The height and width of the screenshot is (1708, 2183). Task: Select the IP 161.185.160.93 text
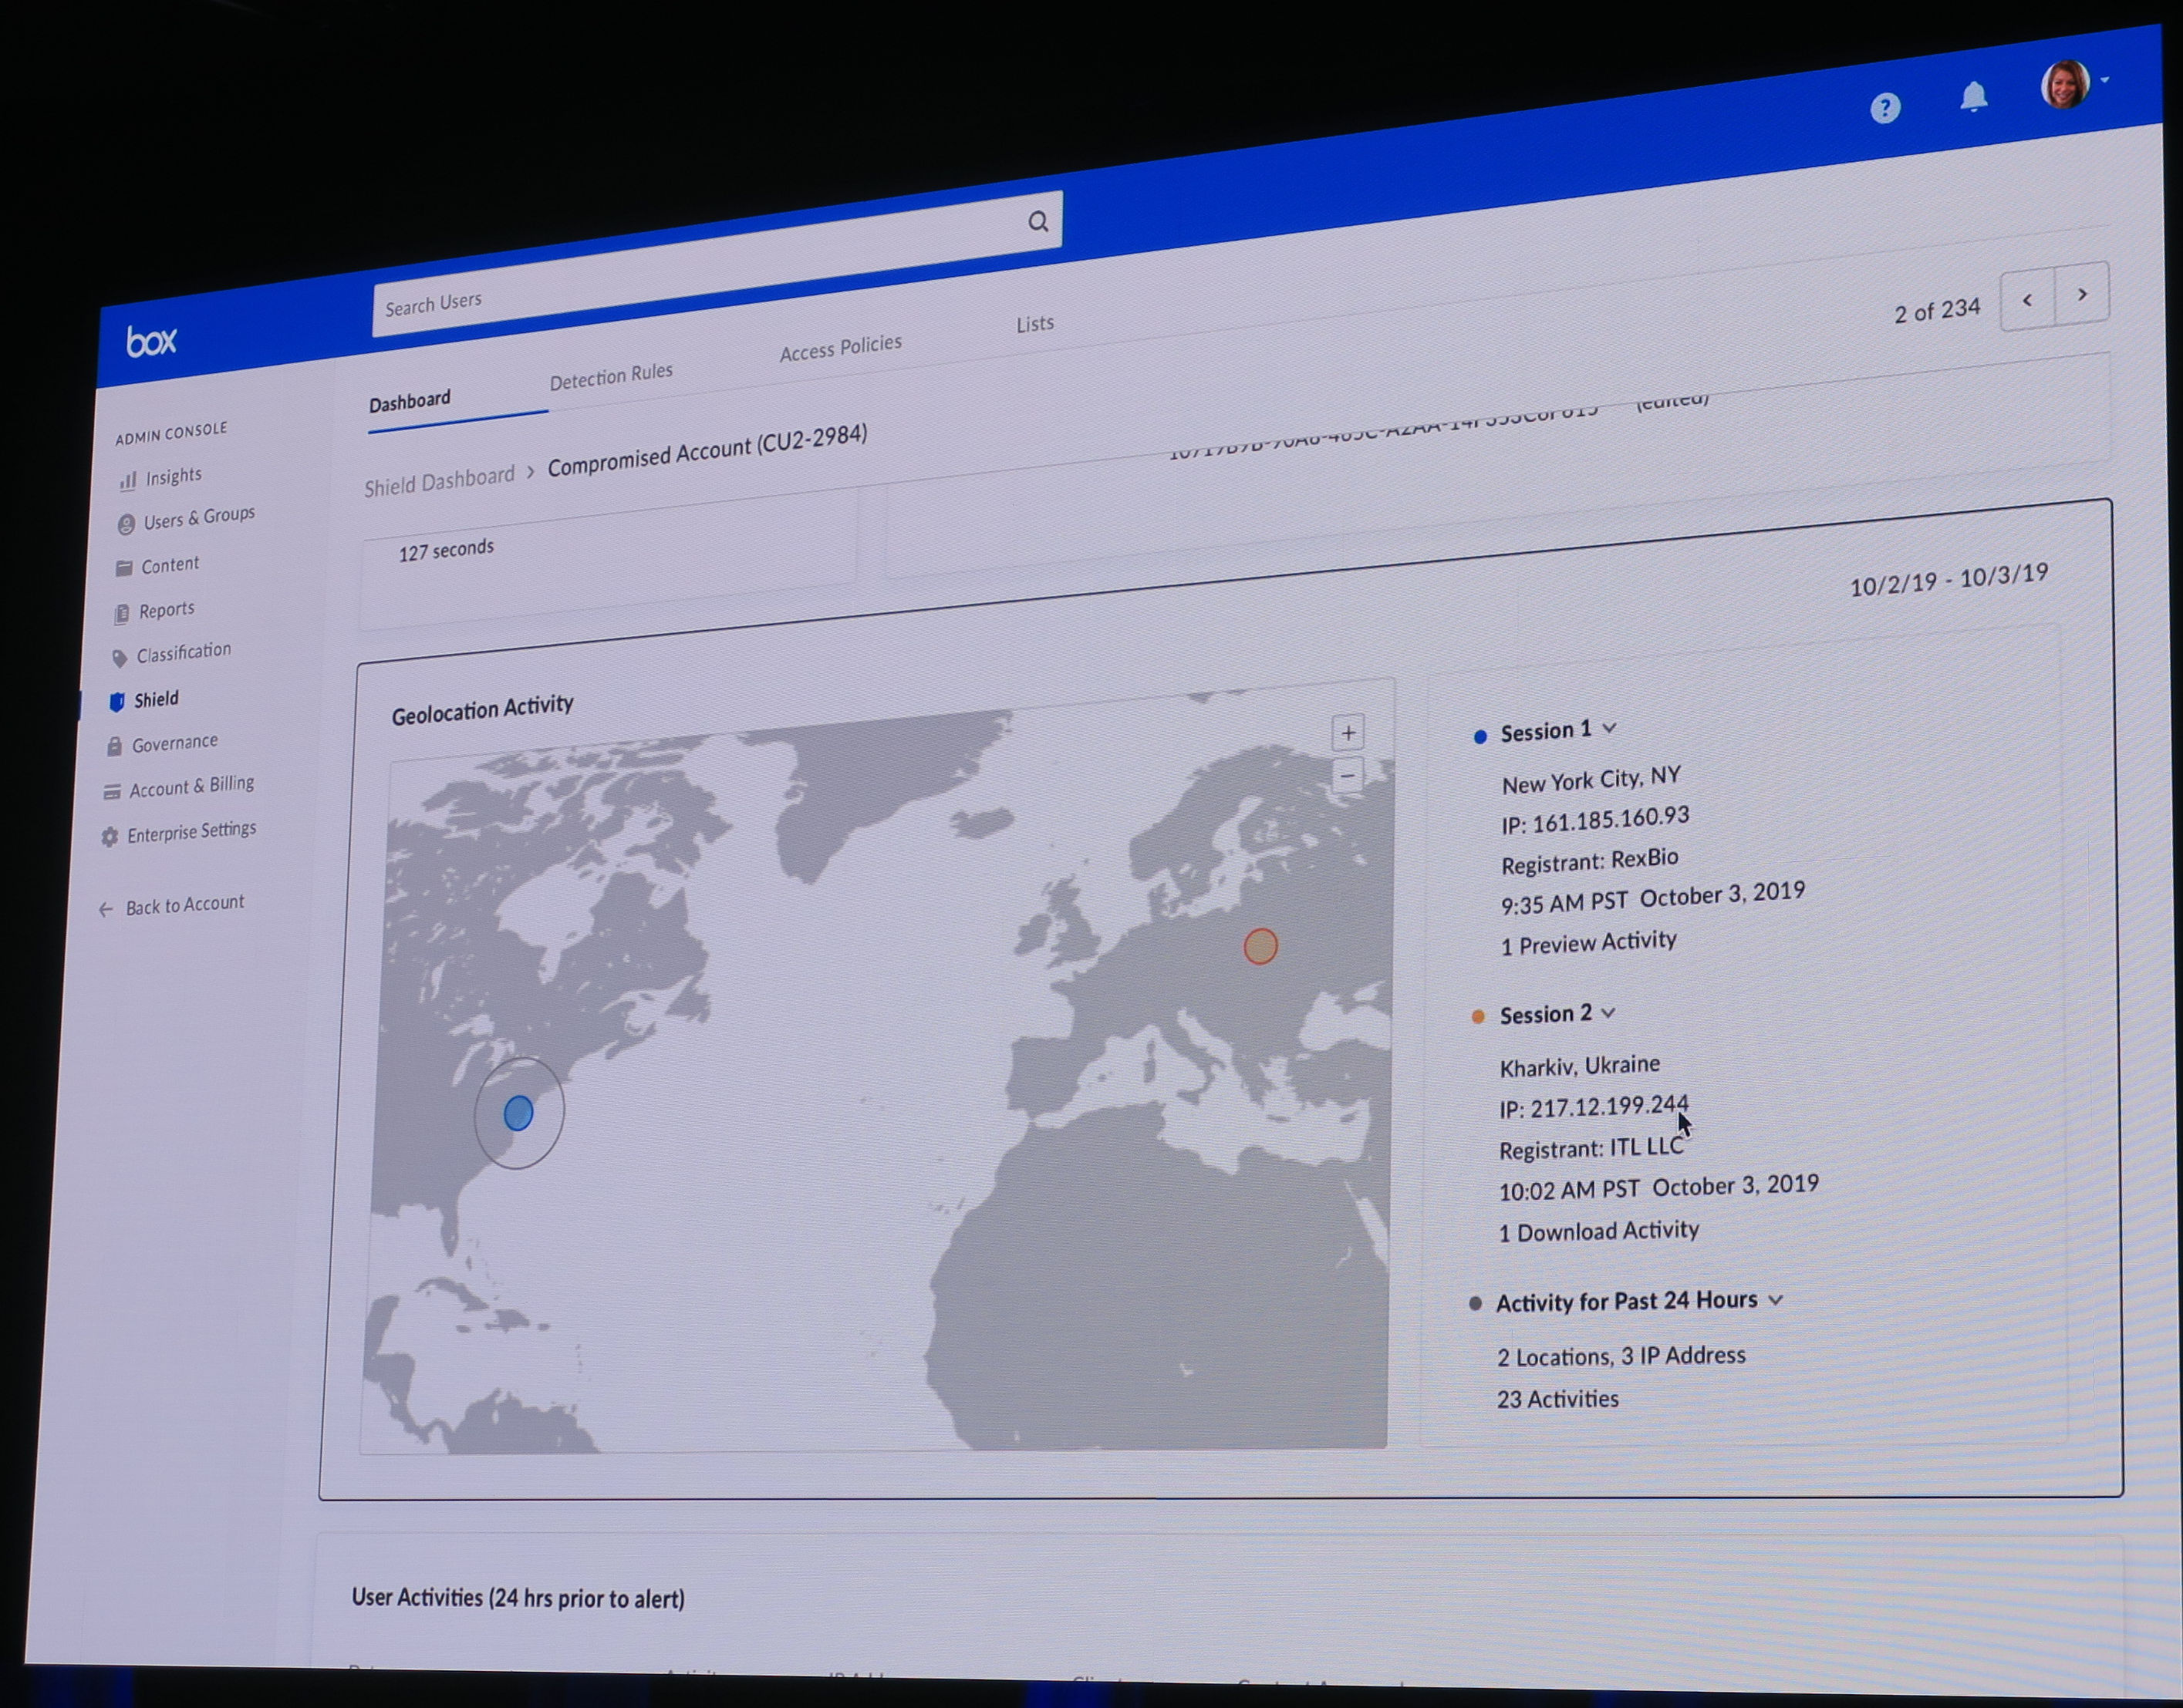pyautogui.click(x=1594, y=821)
